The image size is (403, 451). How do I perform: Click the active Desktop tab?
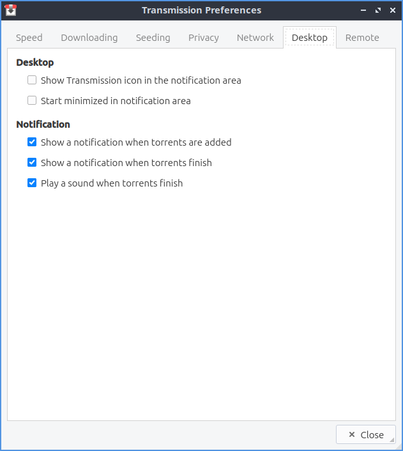click(310, 38)
